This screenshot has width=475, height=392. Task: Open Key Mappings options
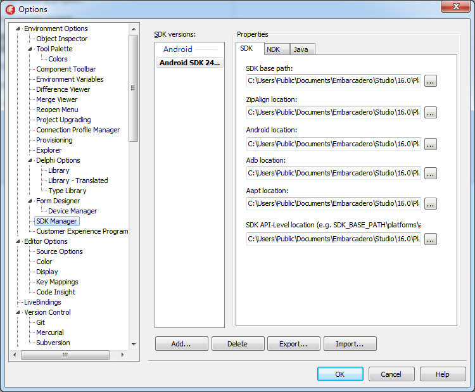coord(57,282)
